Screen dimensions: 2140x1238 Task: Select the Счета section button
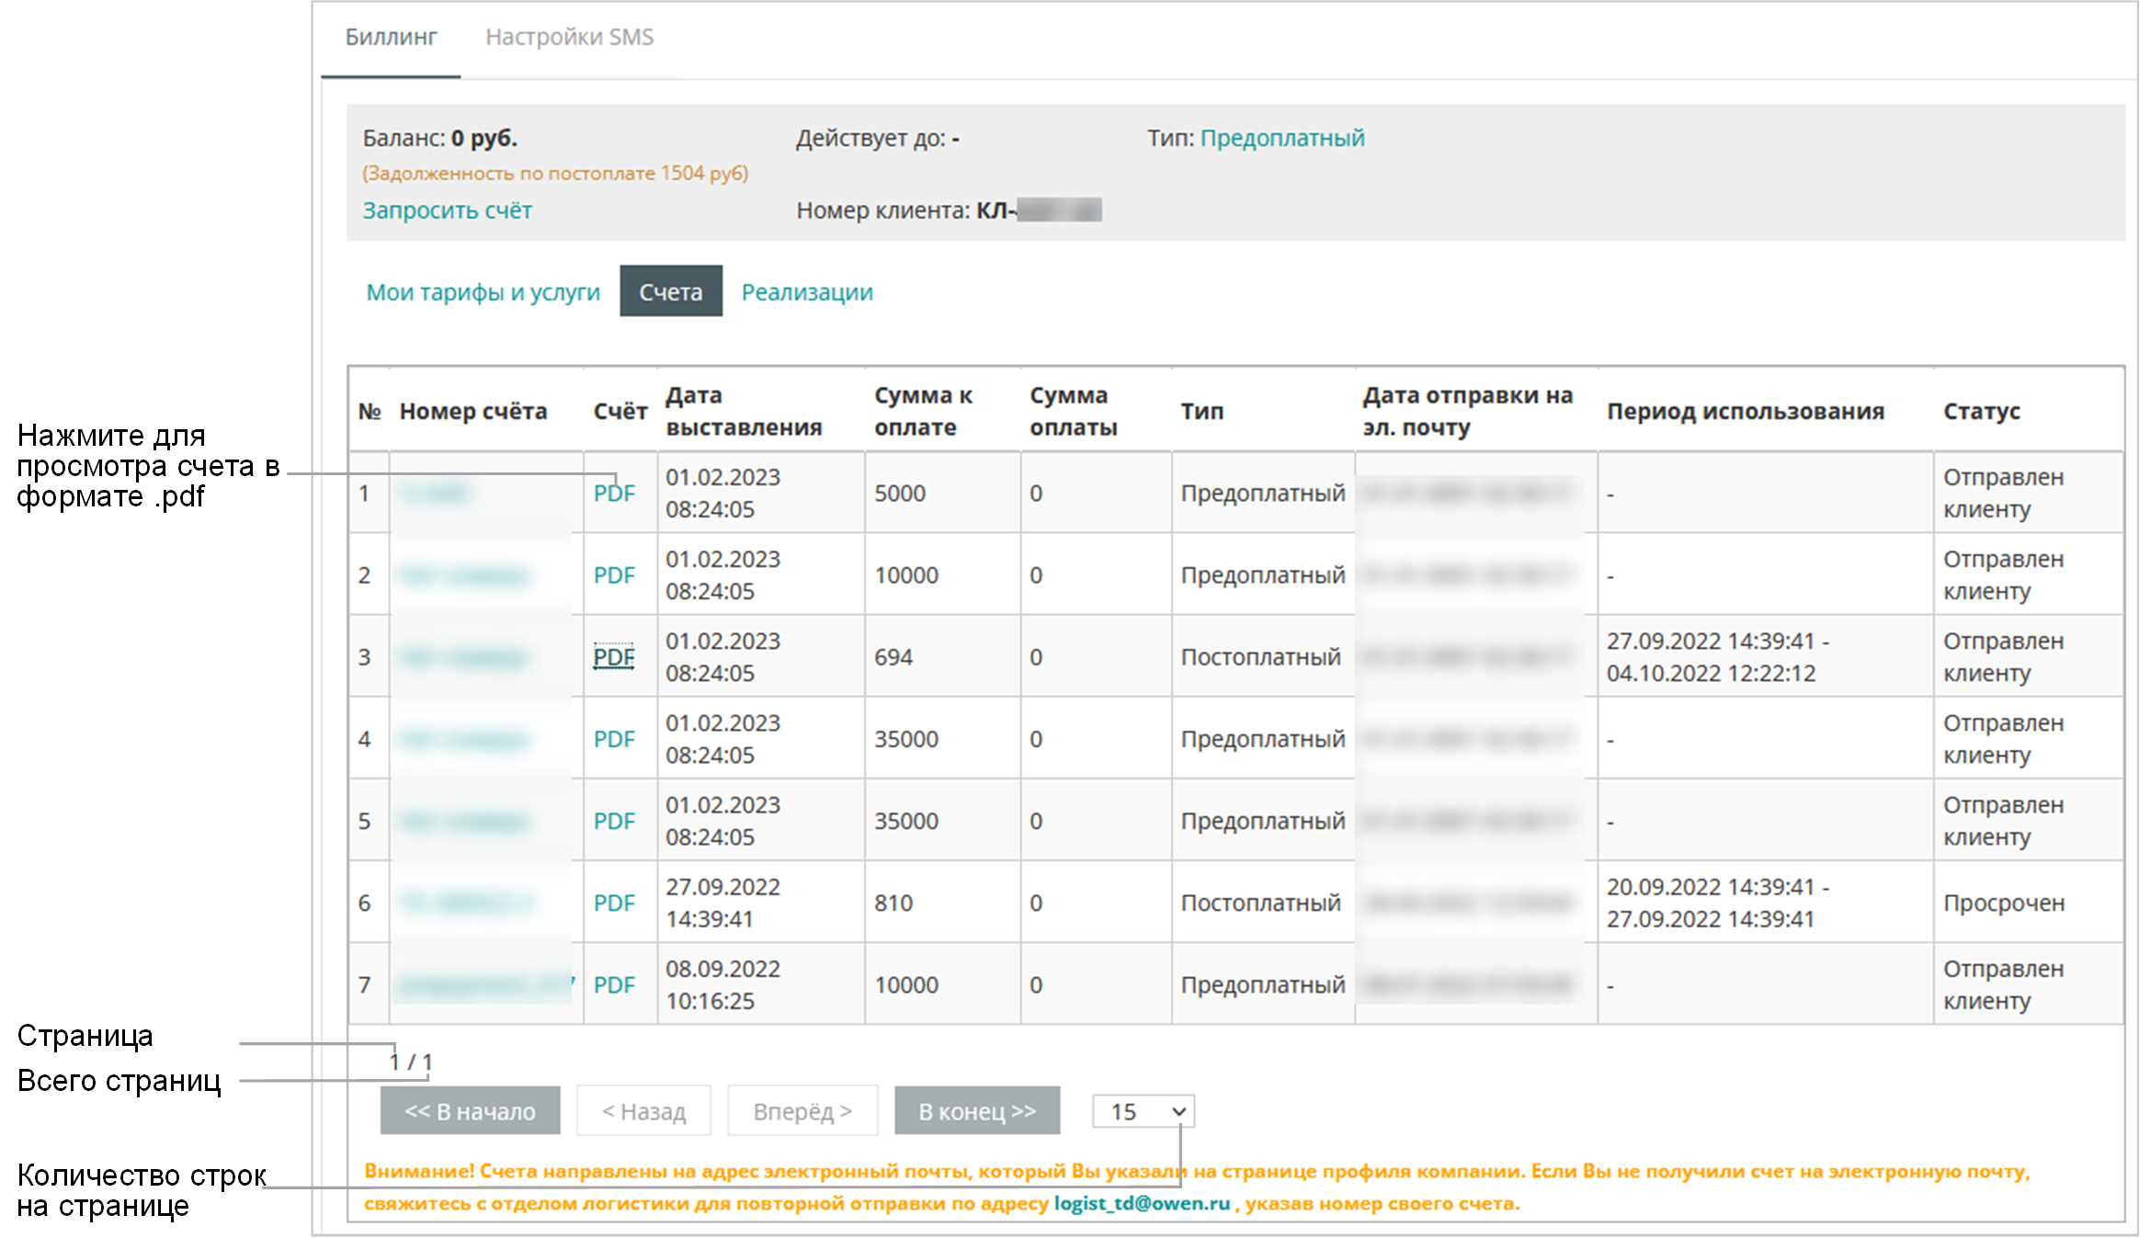coord(670,292)
